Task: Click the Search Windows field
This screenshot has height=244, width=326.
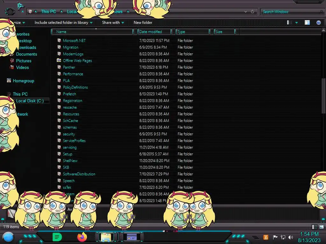Action: tap(292, 12)
